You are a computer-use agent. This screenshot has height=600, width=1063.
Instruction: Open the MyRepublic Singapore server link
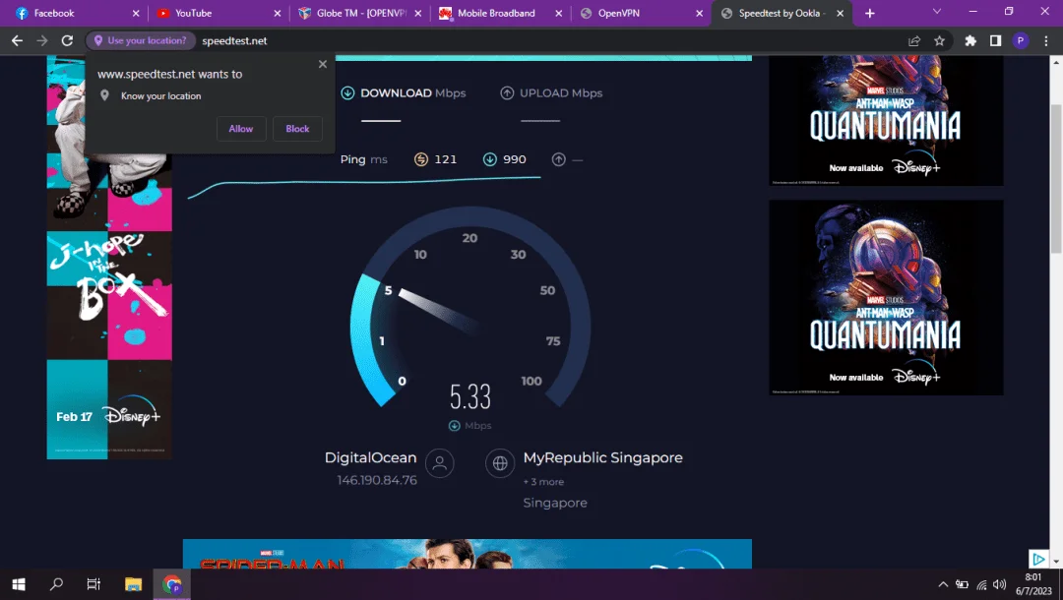tap(602, 457)
